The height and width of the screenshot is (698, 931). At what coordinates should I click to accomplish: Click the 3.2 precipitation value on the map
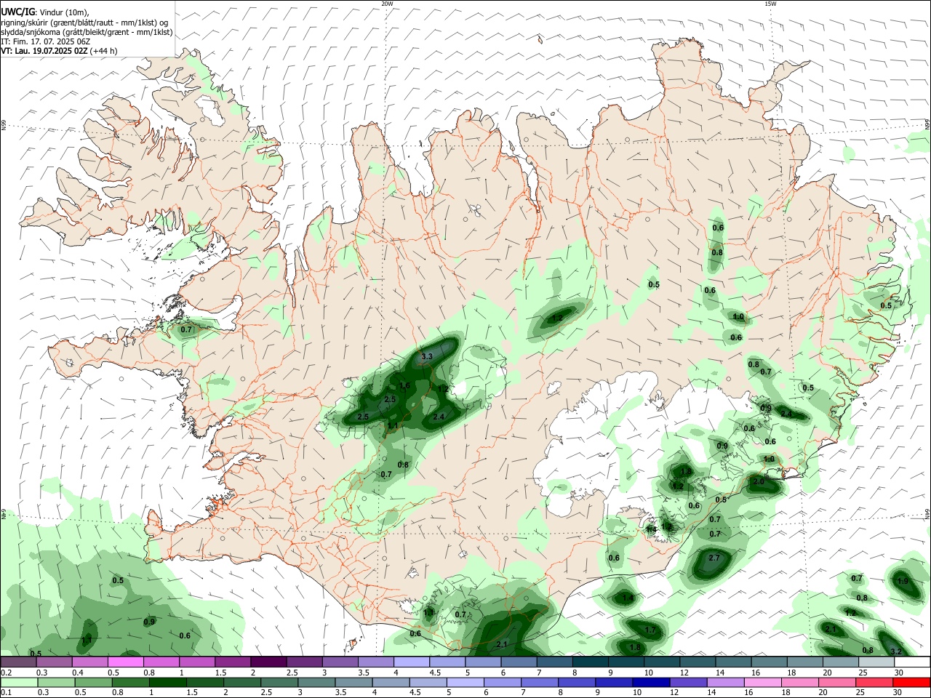coord(896,651)
